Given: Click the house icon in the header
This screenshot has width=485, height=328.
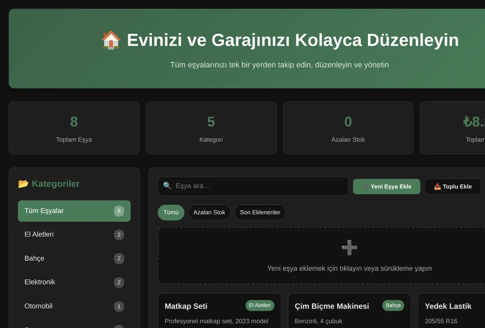Looking at the screenshot, I should (111, 40).
